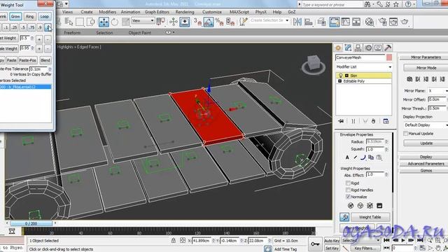Click the Weight Table button
Viewport: 448px width, 252px height.
pos(370,217)
